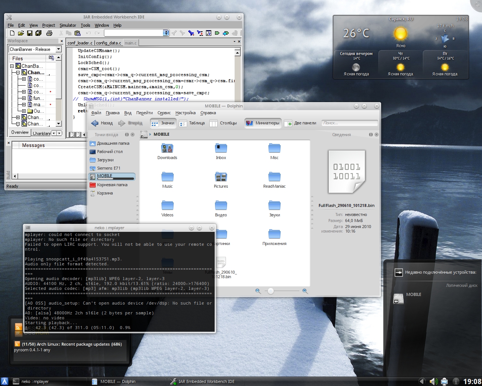
Task: Go to Домашняя папка in places panel
Action: pos(110,143)
